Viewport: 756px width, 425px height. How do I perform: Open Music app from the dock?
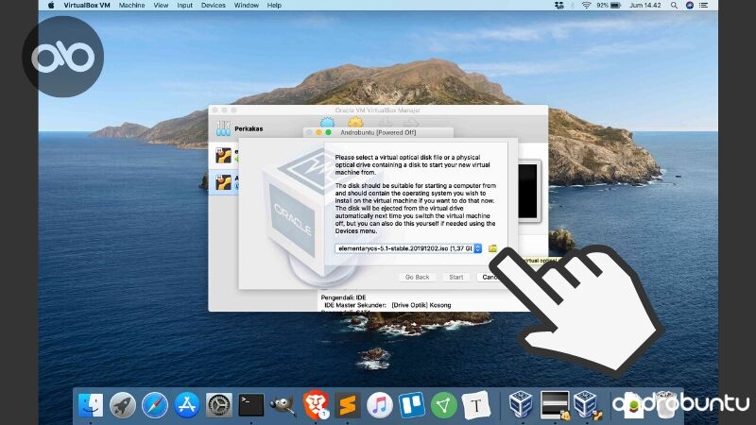pos(380,405)
